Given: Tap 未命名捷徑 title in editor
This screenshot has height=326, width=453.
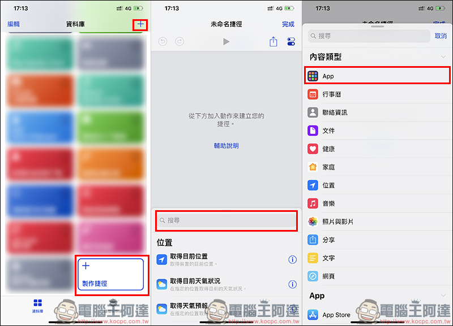Looking at the screenshot, I should tap(226, 24).
